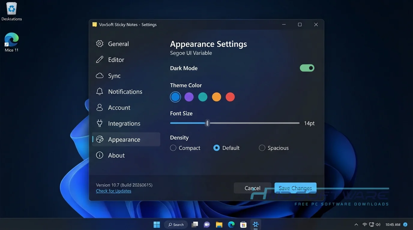The image size is (413, 230).
Task: Click the Save Changes button
Action: (295, 188)
